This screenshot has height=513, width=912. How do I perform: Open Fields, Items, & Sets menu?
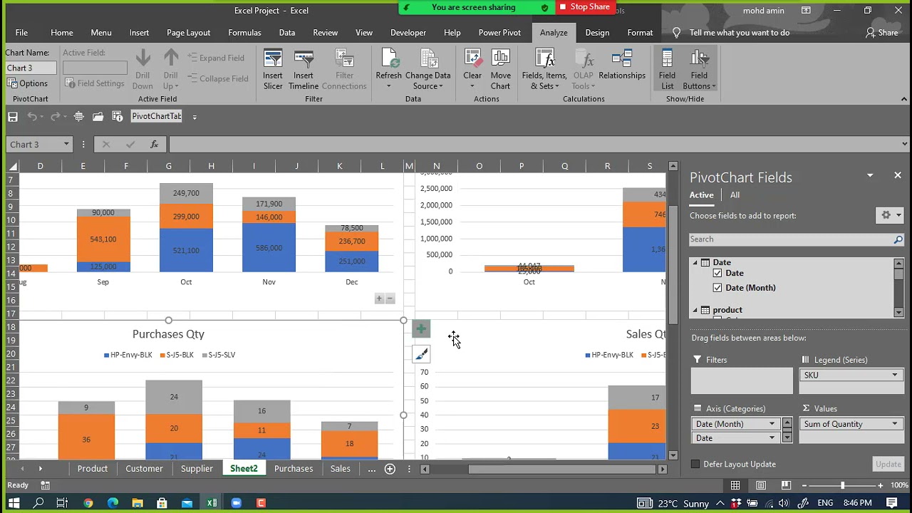point(544,69)
